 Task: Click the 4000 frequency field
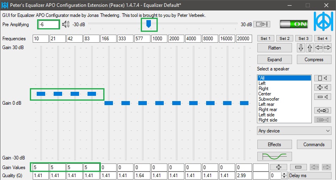pyautogui.click(x=193, y=39)
